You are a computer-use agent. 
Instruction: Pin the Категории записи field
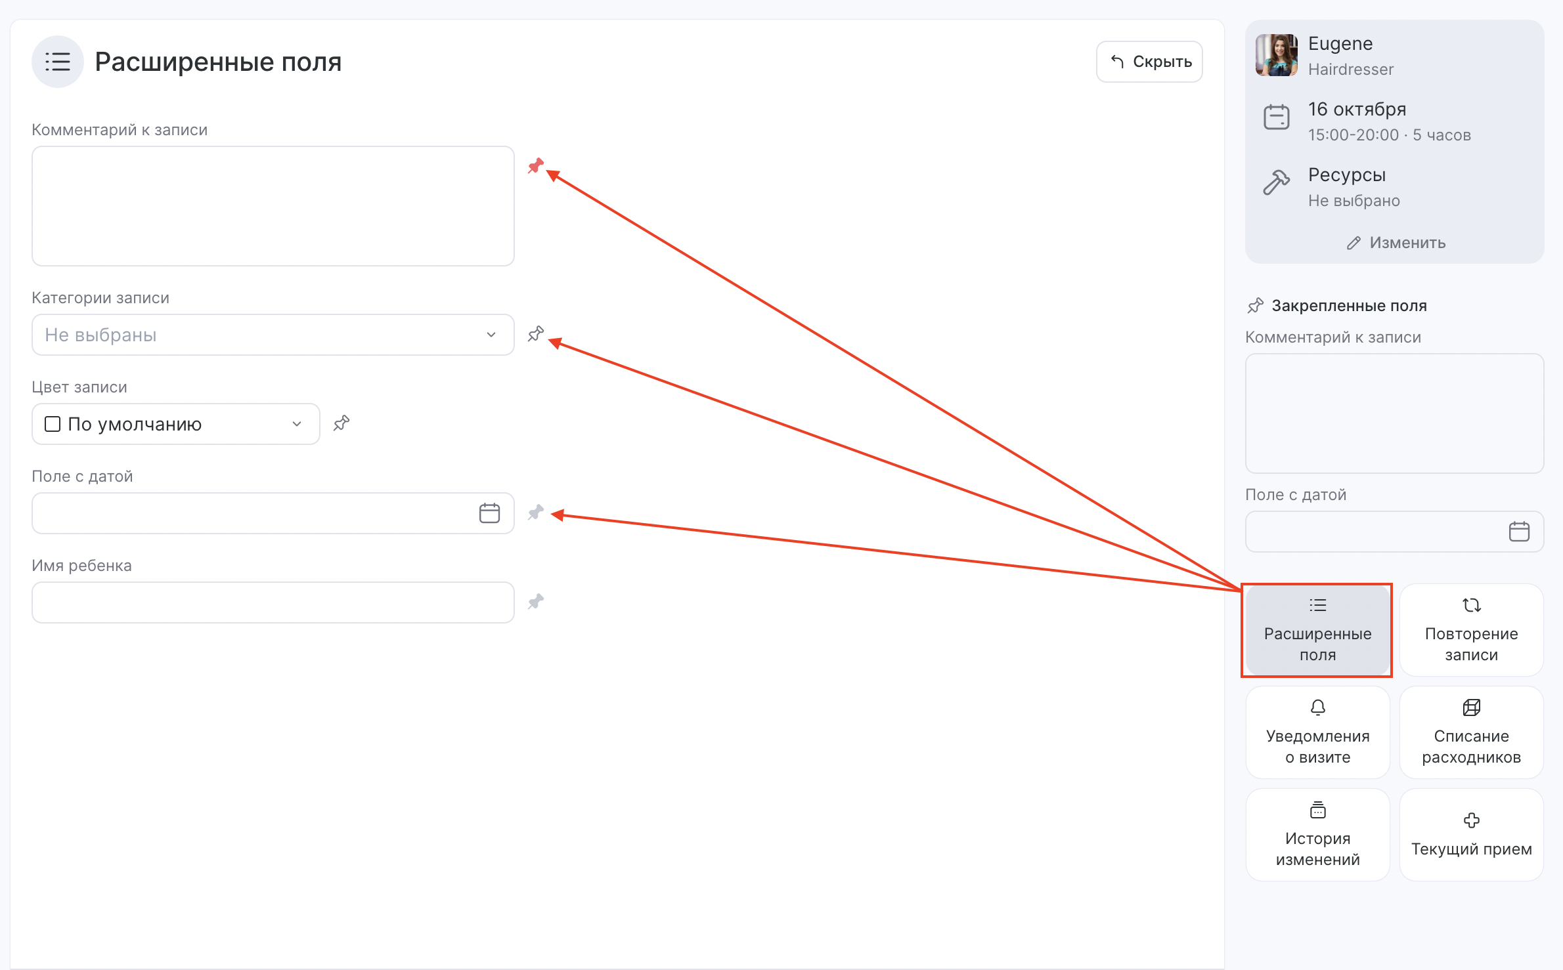point(536,334)
